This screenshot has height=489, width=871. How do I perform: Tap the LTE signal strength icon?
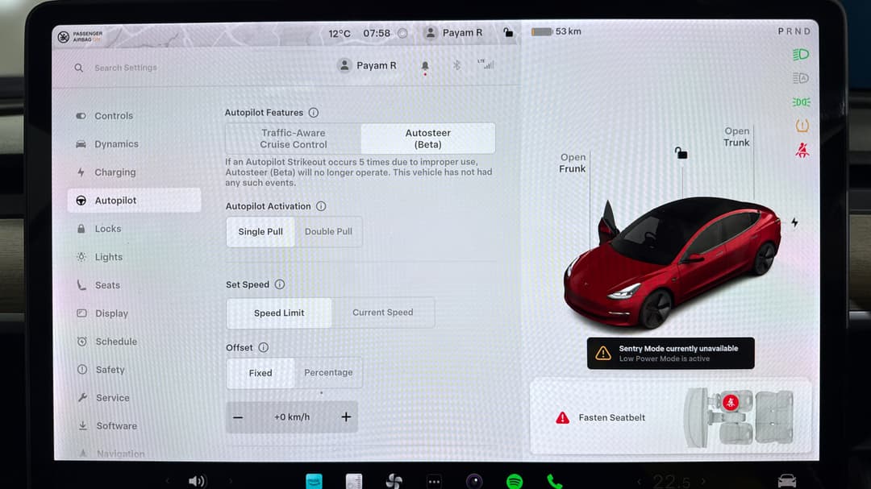[x=486, y=64]
